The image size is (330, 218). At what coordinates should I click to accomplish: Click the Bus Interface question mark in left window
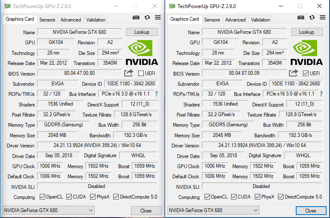(156, 94)
